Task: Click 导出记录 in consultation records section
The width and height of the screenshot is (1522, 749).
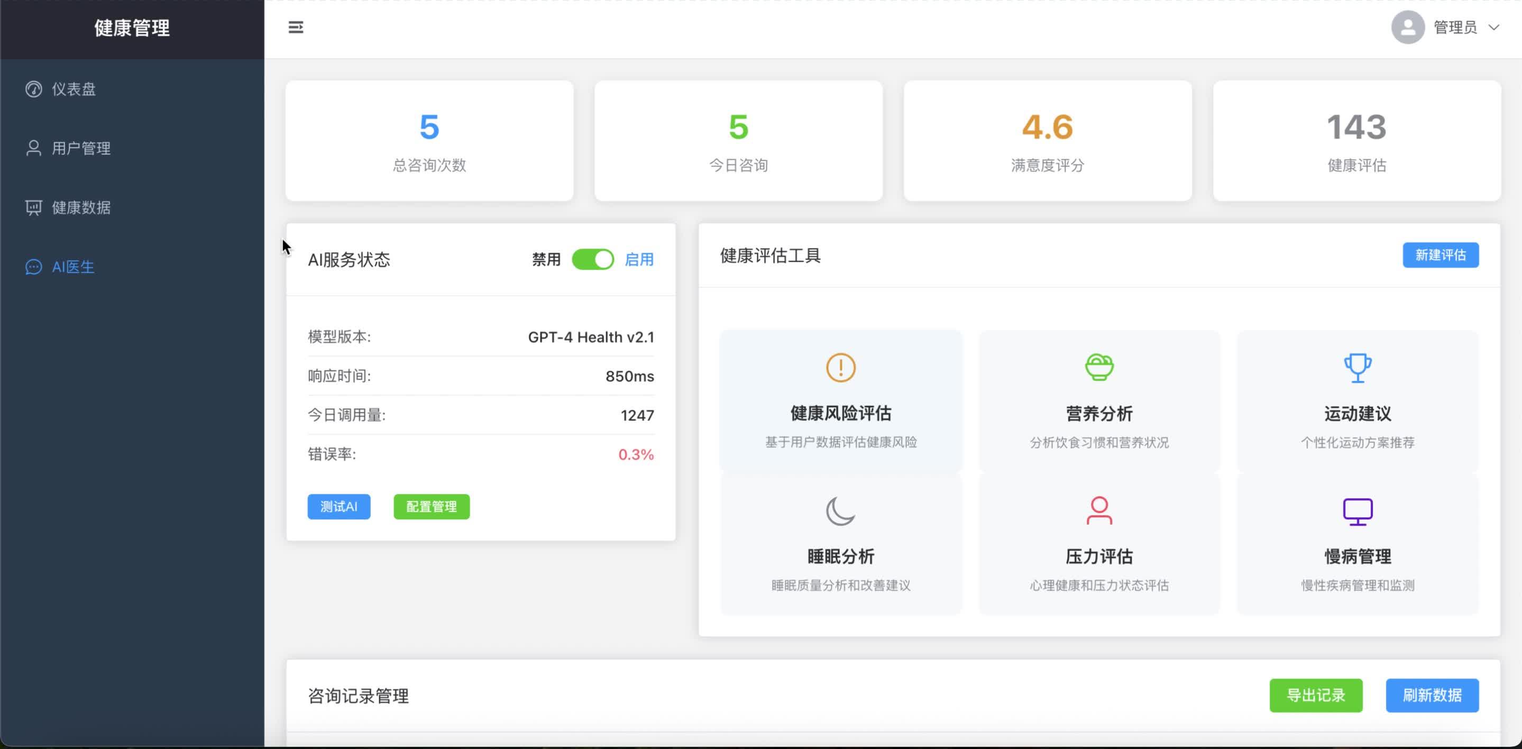Action: (1316, 696)
